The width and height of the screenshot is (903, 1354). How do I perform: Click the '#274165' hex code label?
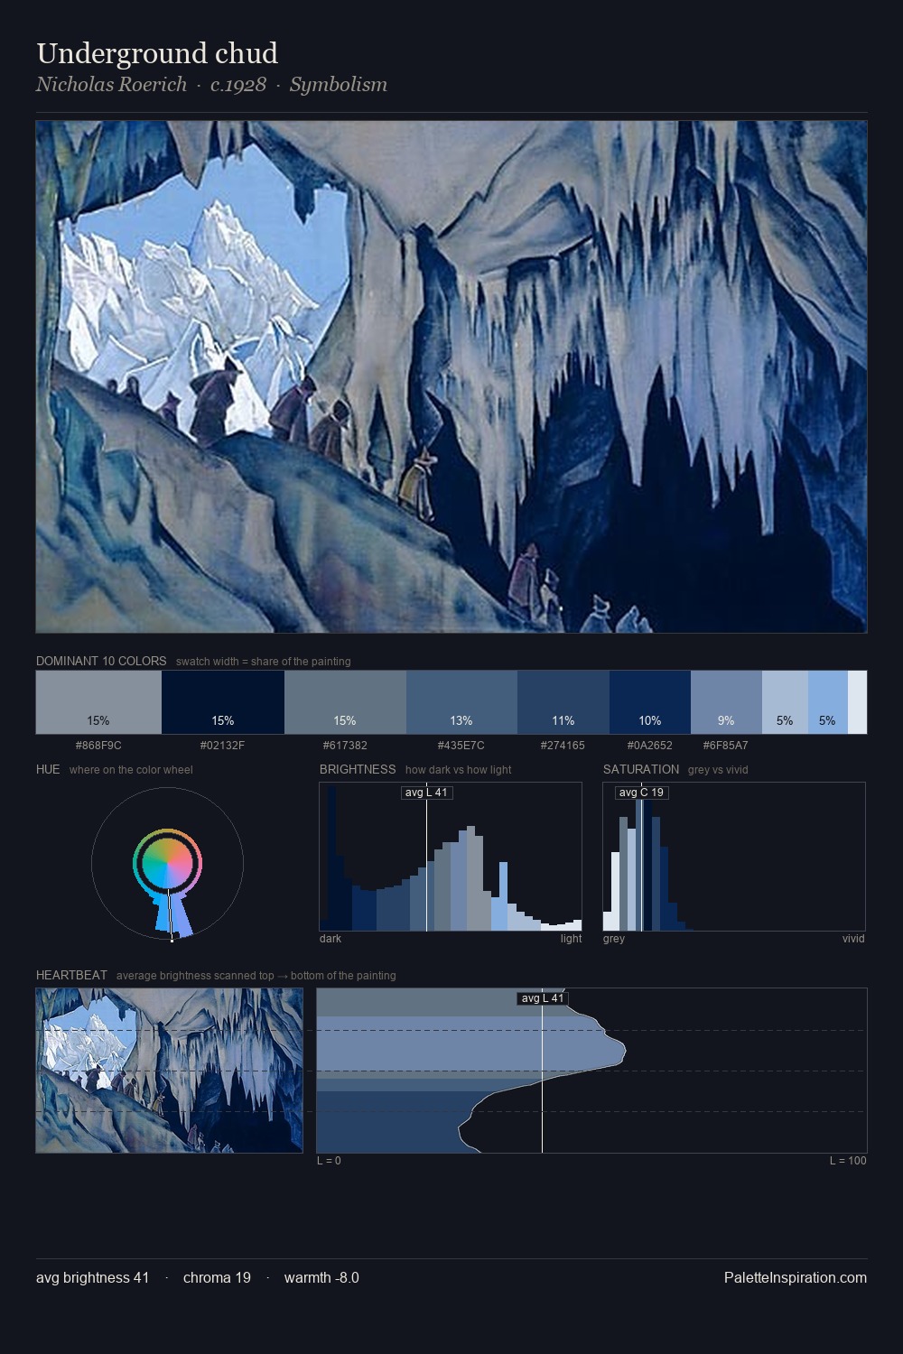[563, 746]
